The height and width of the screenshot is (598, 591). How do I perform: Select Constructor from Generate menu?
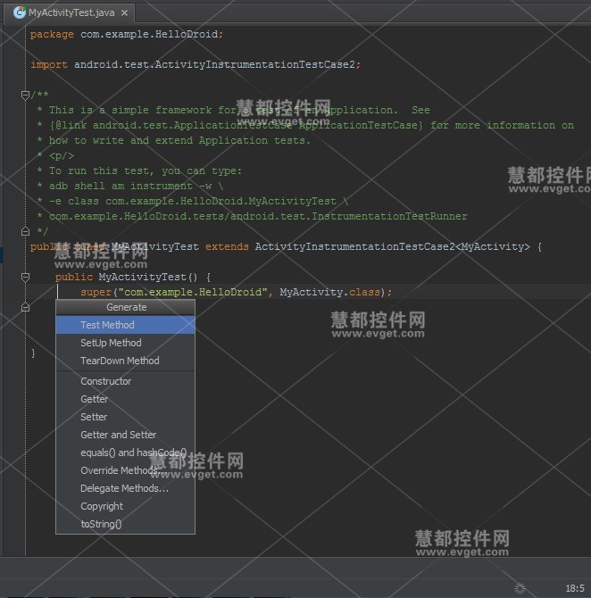(x=126, y=381)
